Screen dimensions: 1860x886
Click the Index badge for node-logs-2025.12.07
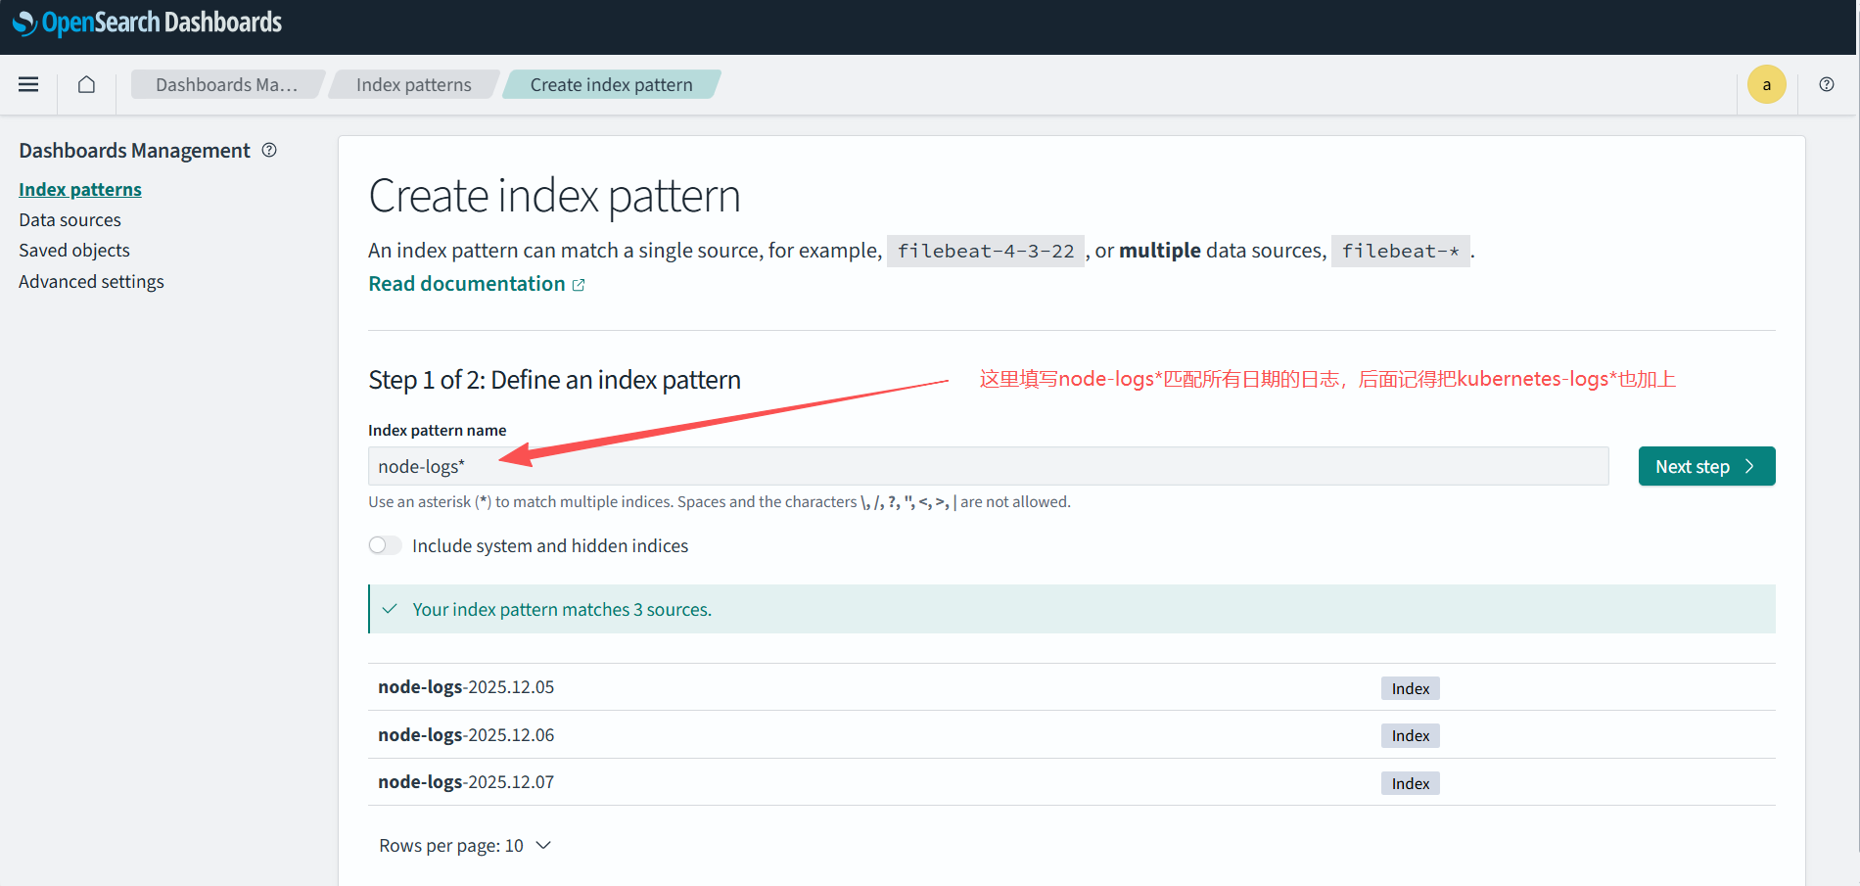click(x=1410, y=783)
